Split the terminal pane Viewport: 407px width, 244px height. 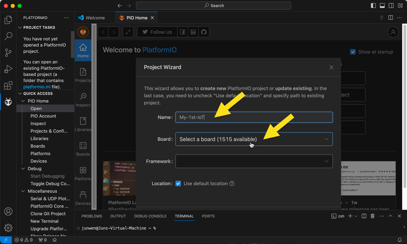point(364,216)
